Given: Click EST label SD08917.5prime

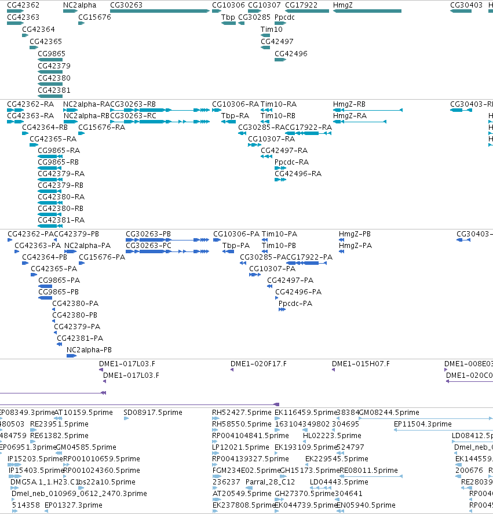Looking at the screenshot, I should point(153,413).
